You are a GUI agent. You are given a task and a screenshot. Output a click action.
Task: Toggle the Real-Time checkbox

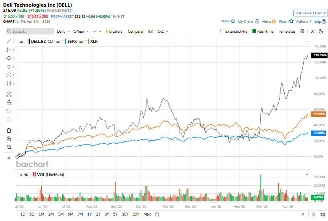(x=254, y=31)
